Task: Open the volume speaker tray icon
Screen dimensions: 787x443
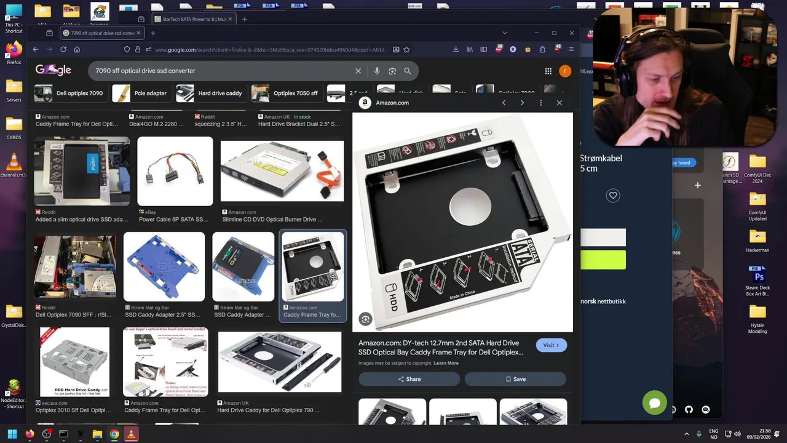Action: (x=737, y=434)
